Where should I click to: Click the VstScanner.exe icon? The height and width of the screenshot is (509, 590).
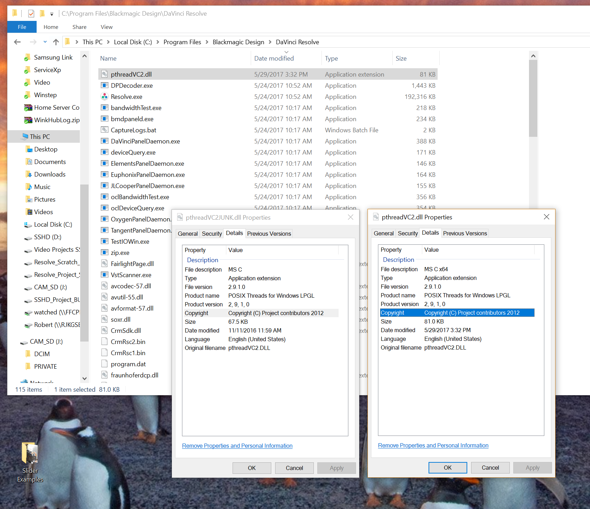(104, 275)
